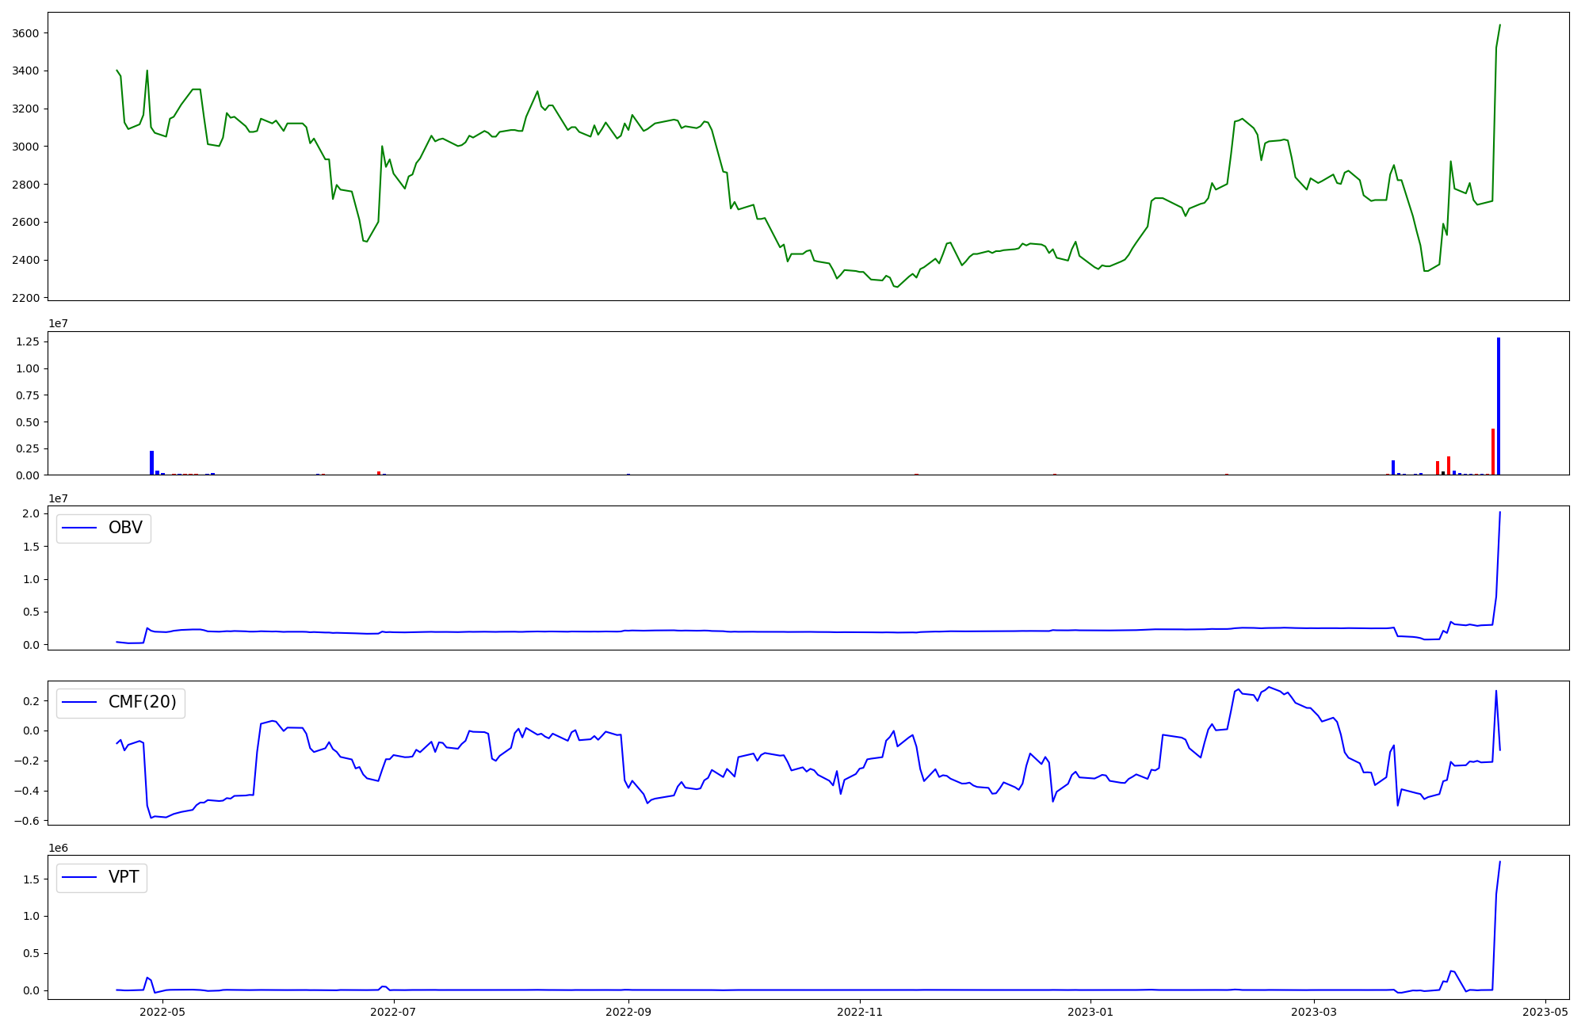
Task: Click the 2022-11 x-axis date label
Action: tap(860, 1012)
